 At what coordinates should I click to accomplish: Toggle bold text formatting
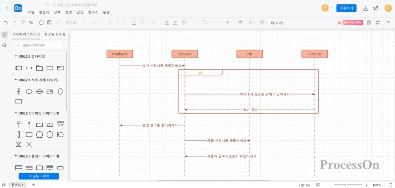tap(109, 22)
